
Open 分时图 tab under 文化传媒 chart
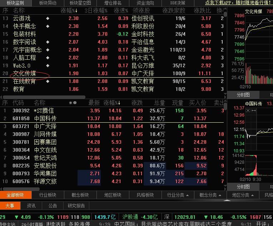243,95
